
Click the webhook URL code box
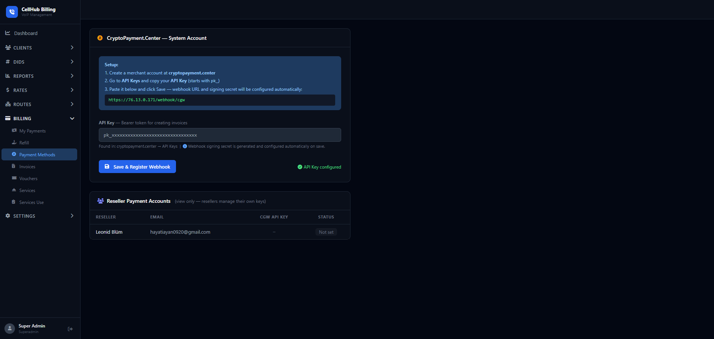tap(220, 100)
